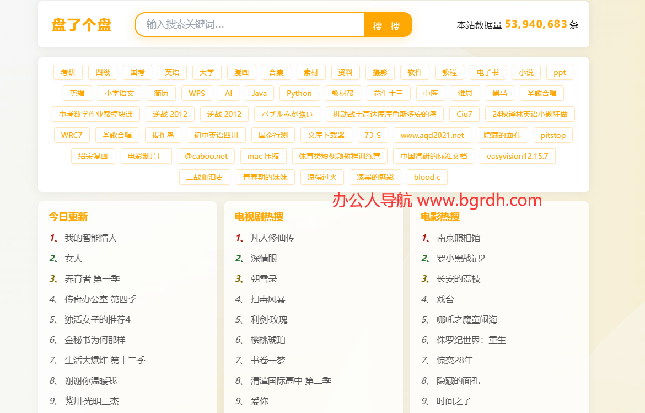Choose the 简历 tag
The width and height of the screenshot is (645, 413).
161,93
